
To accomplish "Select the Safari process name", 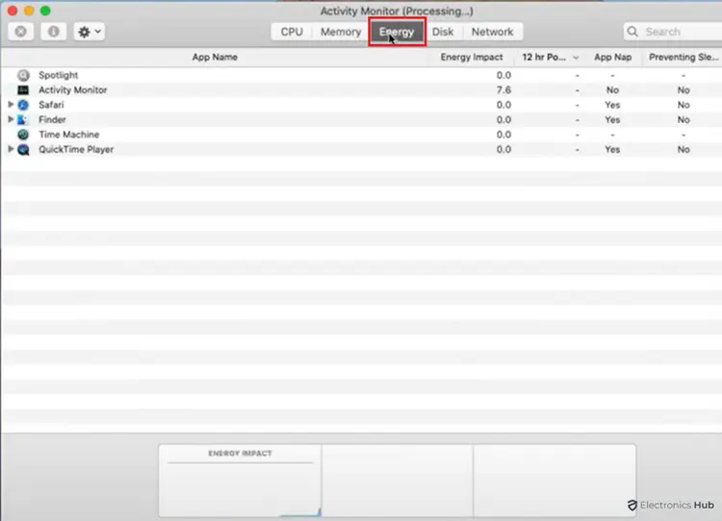I will (x=51, y=105).
